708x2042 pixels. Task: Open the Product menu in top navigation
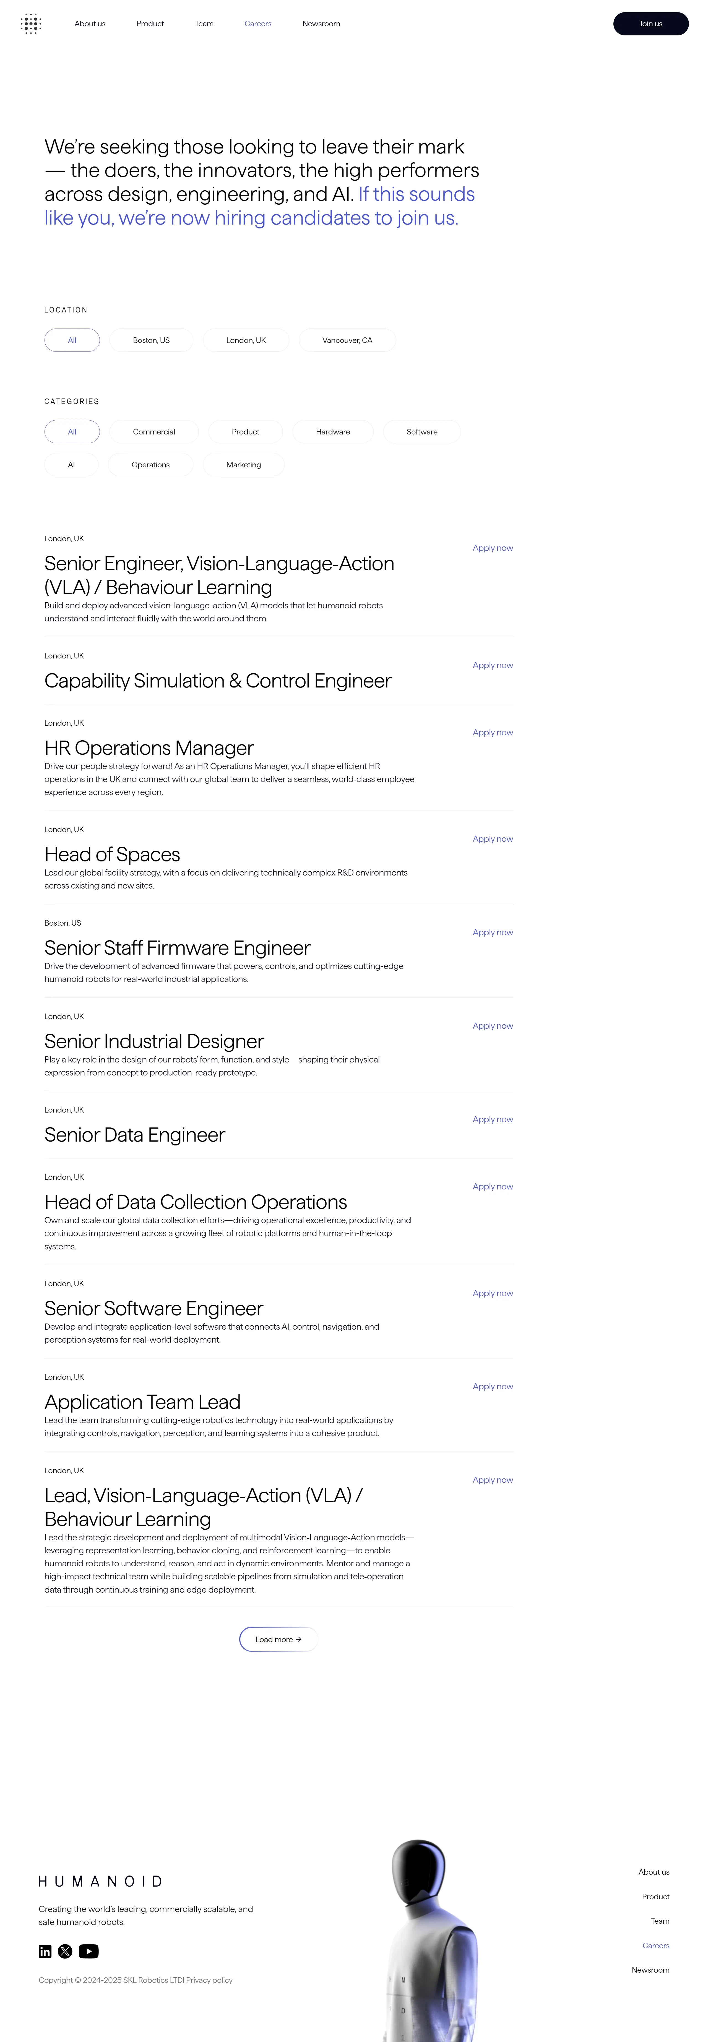pyautogui.click(x=150, y=24)
